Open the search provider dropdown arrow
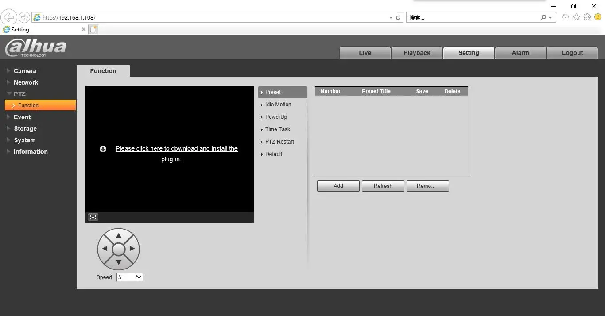The height and width of the screenshot is (316, 605). point(550,18)
